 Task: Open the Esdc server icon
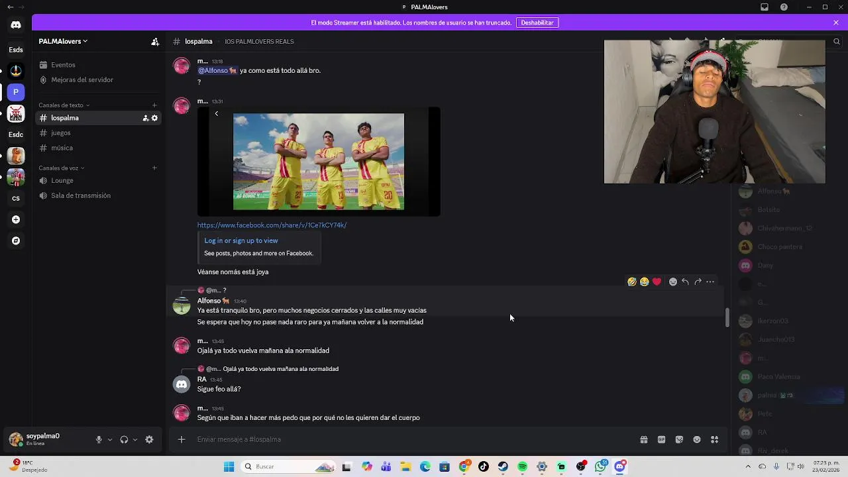click(x=16, y=134)
